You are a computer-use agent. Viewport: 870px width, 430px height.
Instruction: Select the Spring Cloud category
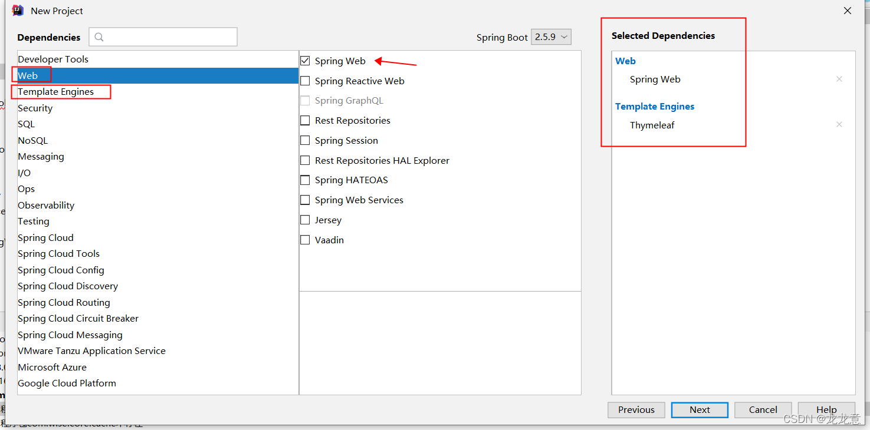point(158,237)
